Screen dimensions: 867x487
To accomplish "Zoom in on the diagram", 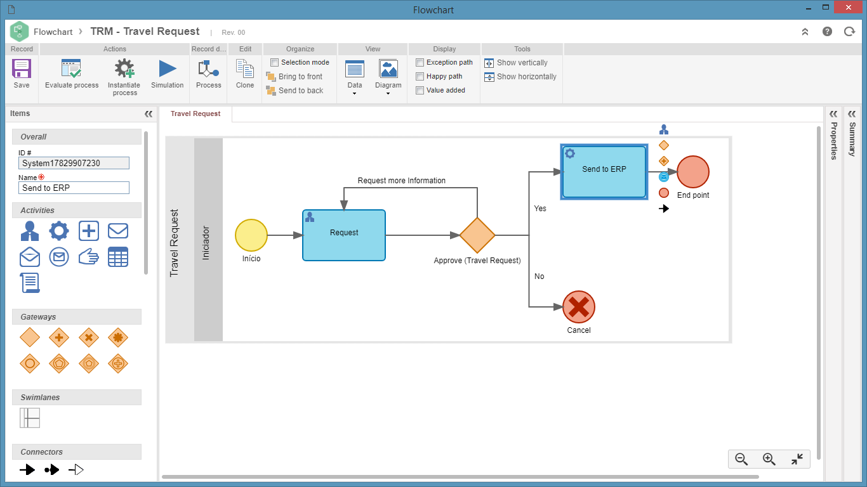I will coord(769,460).
